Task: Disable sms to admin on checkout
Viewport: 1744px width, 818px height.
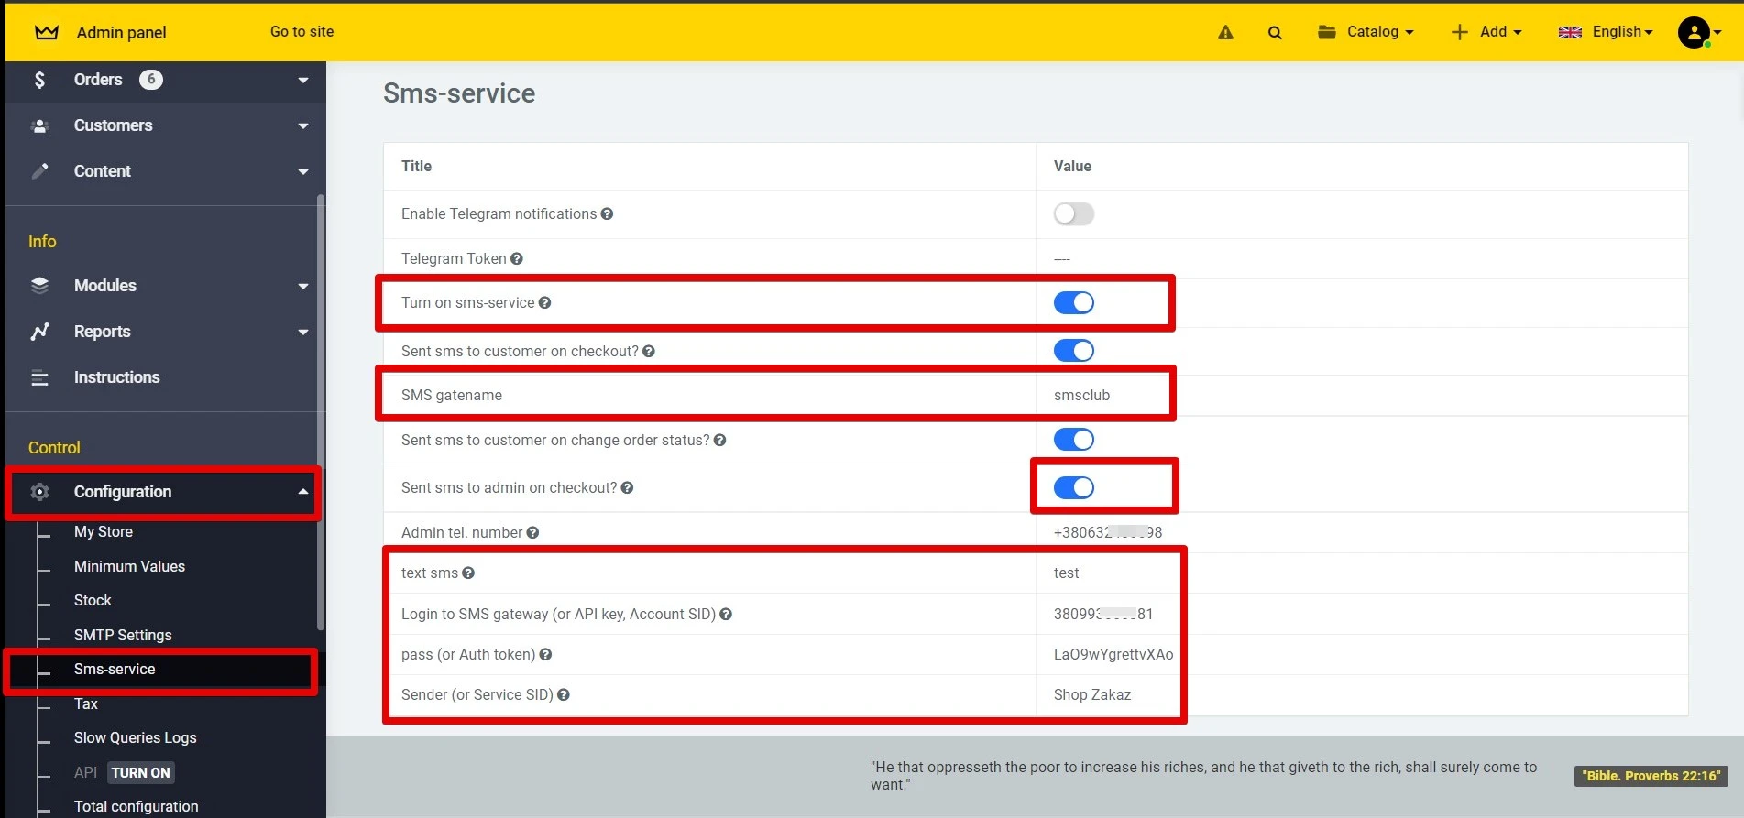Action: 1073,488
